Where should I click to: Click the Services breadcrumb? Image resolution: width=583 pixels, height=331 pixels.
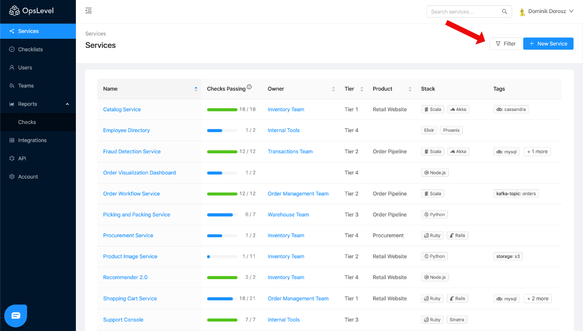(96, 34)
